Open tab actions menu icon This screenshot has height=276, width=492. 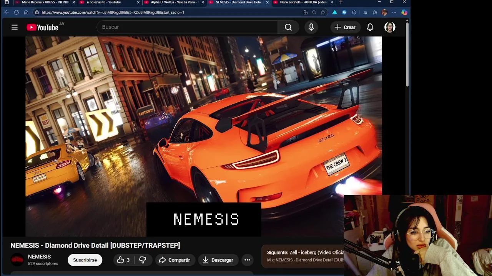click(7, 2)
